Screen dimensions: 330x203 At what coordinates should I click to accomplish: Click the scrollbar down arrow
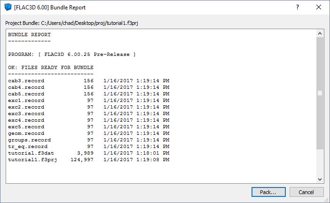[320, 180]
